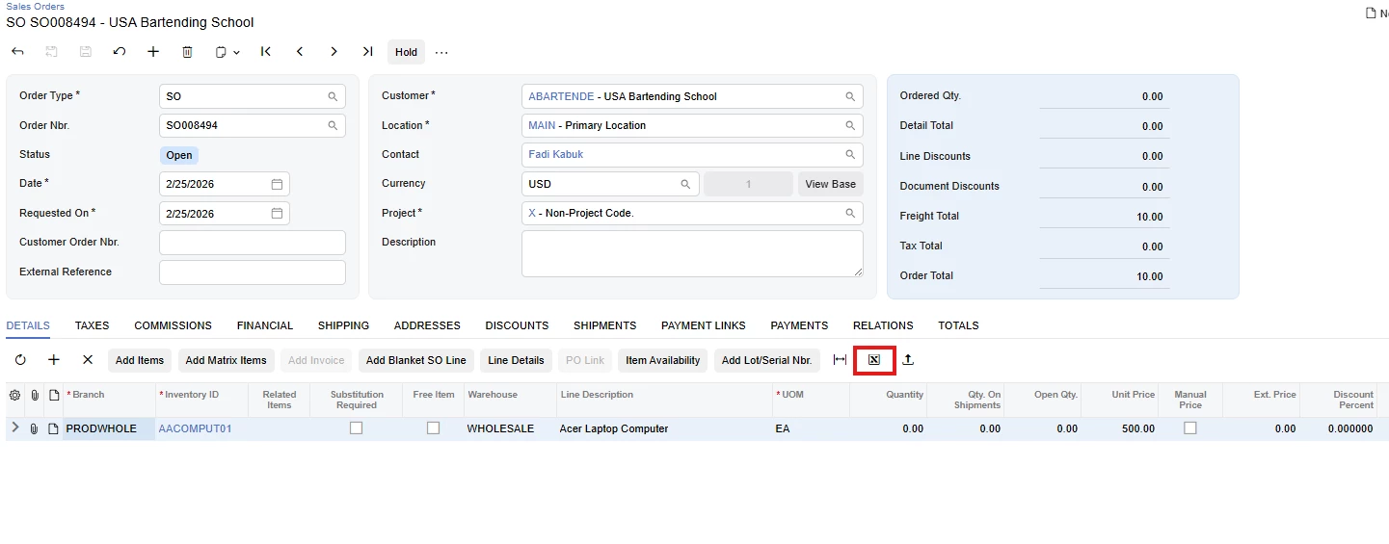This screenshot has height=544, width=1389.
Task: Switch to the PAYMENT LINKS tab
Action: (x=704, y=325)
